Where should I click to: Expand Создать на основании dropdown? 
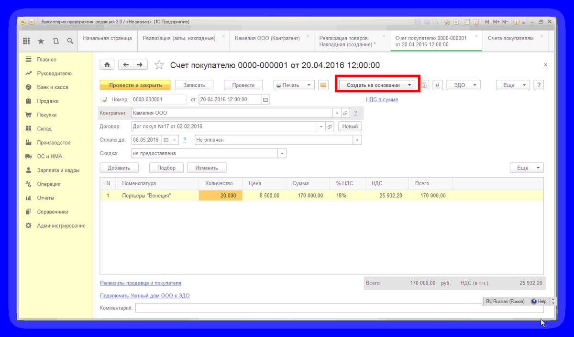pyautogui.click(x=409, y=85)
